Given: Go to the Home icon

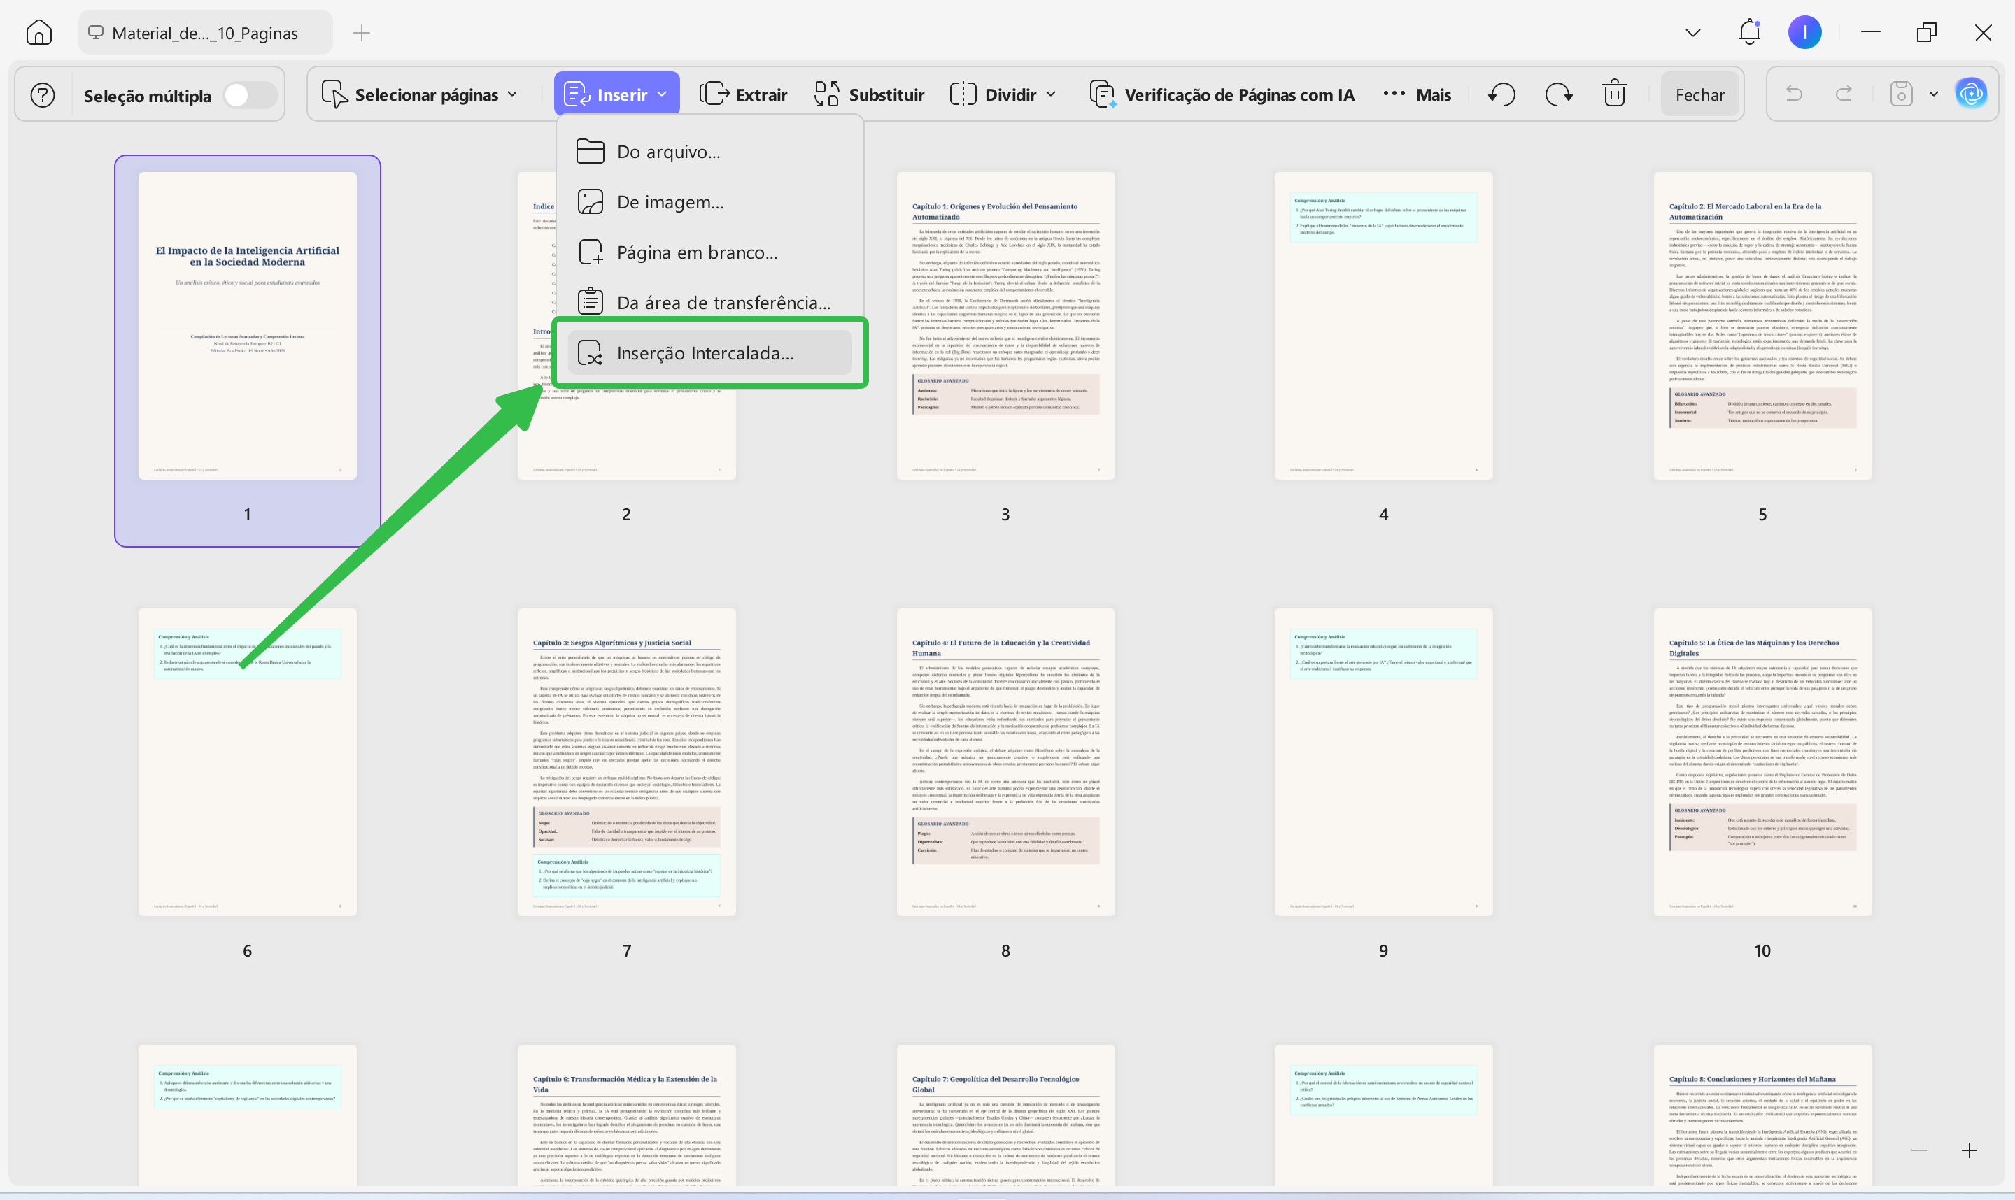Looking at the screenshot, I should (x=38, y=32).
